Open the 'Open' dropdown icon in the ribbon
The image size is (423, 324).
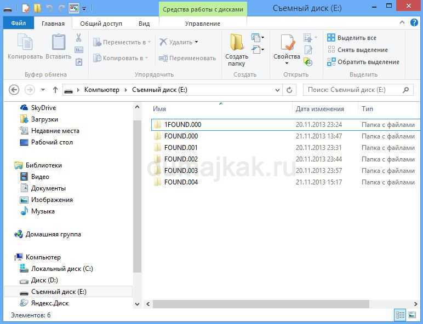[310, 37]
